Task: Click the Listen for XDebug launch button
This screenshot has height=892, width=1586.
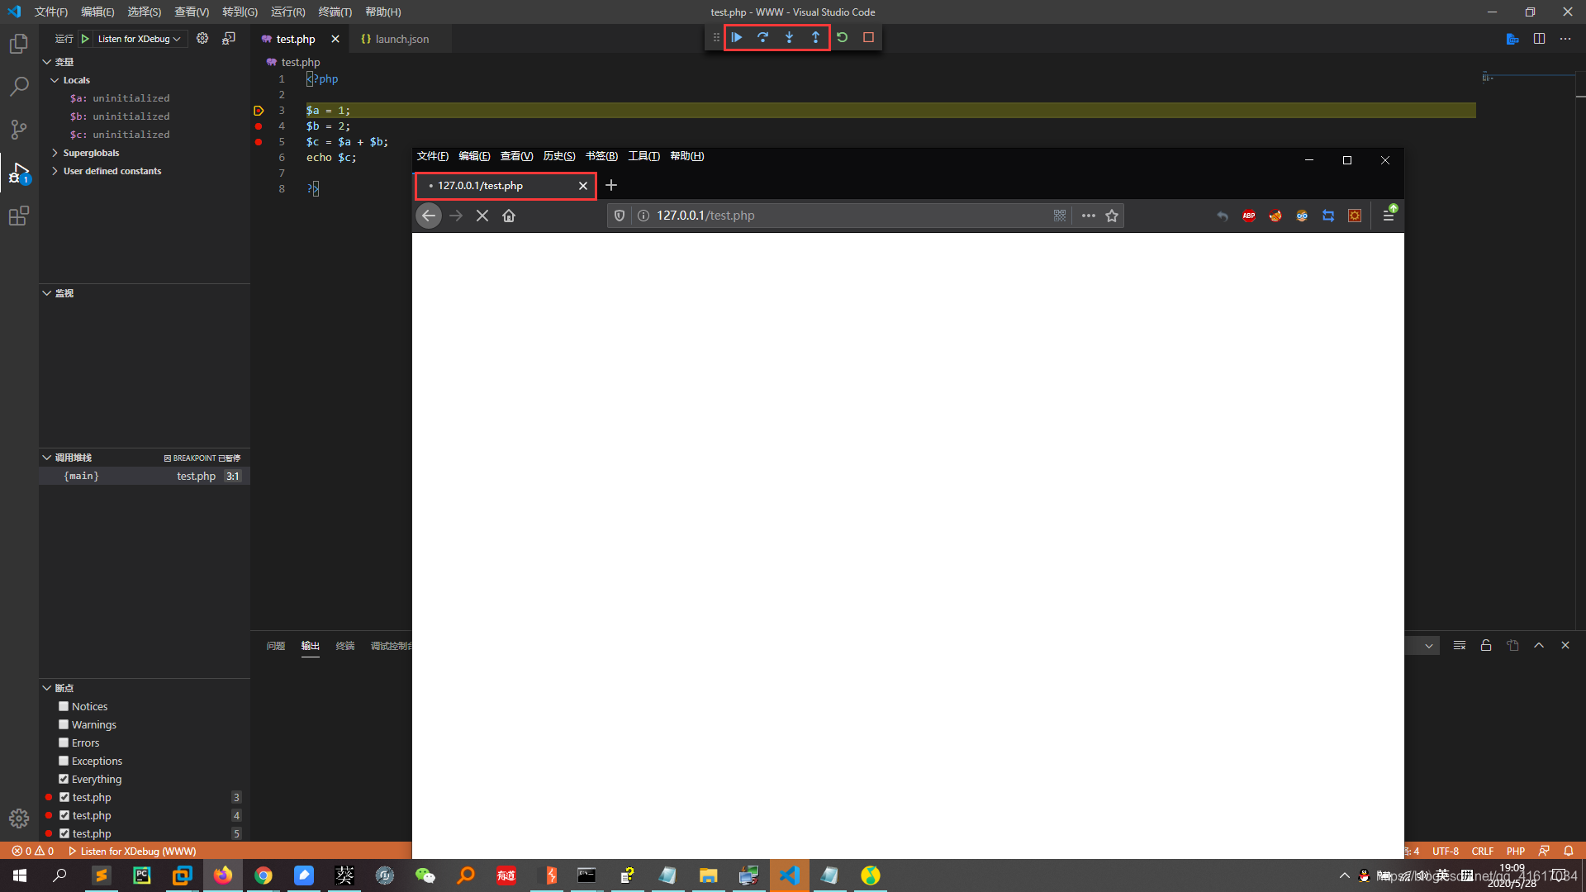Action: click(87, 38)
